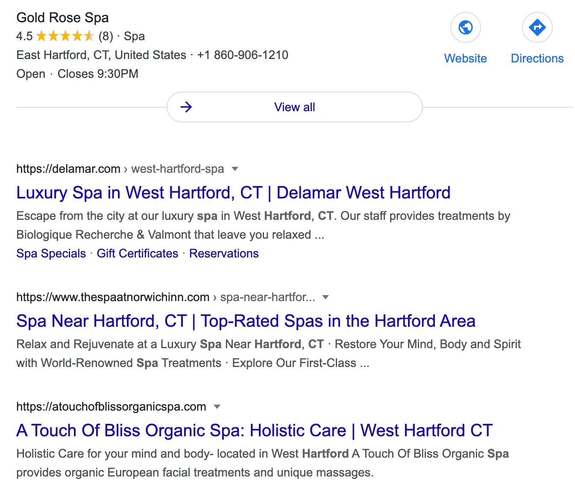Click the phone number +1 860-906-1210
This screenshot has height=497, width=575.
pos(243,55)
